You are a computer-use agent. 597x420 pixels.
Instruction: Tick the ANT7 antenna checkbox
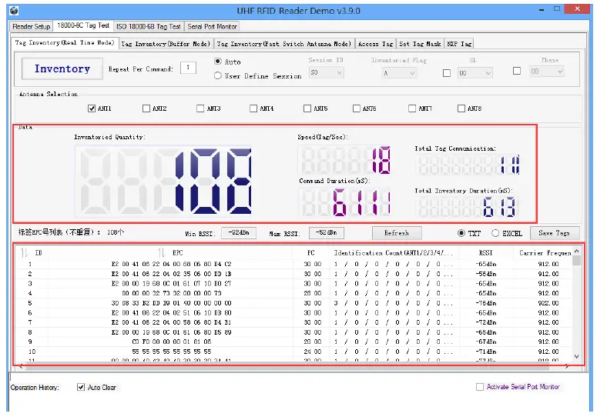pos(412,108)
